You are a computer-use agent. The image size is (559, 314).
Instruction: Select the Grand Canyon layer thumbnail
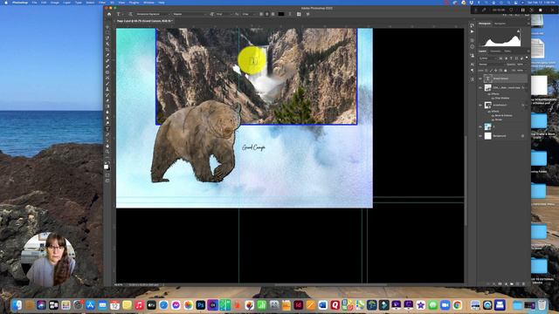(487, 78)
